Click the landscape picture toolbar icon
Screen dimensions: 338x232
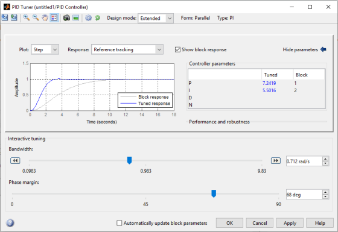[76, 18]
